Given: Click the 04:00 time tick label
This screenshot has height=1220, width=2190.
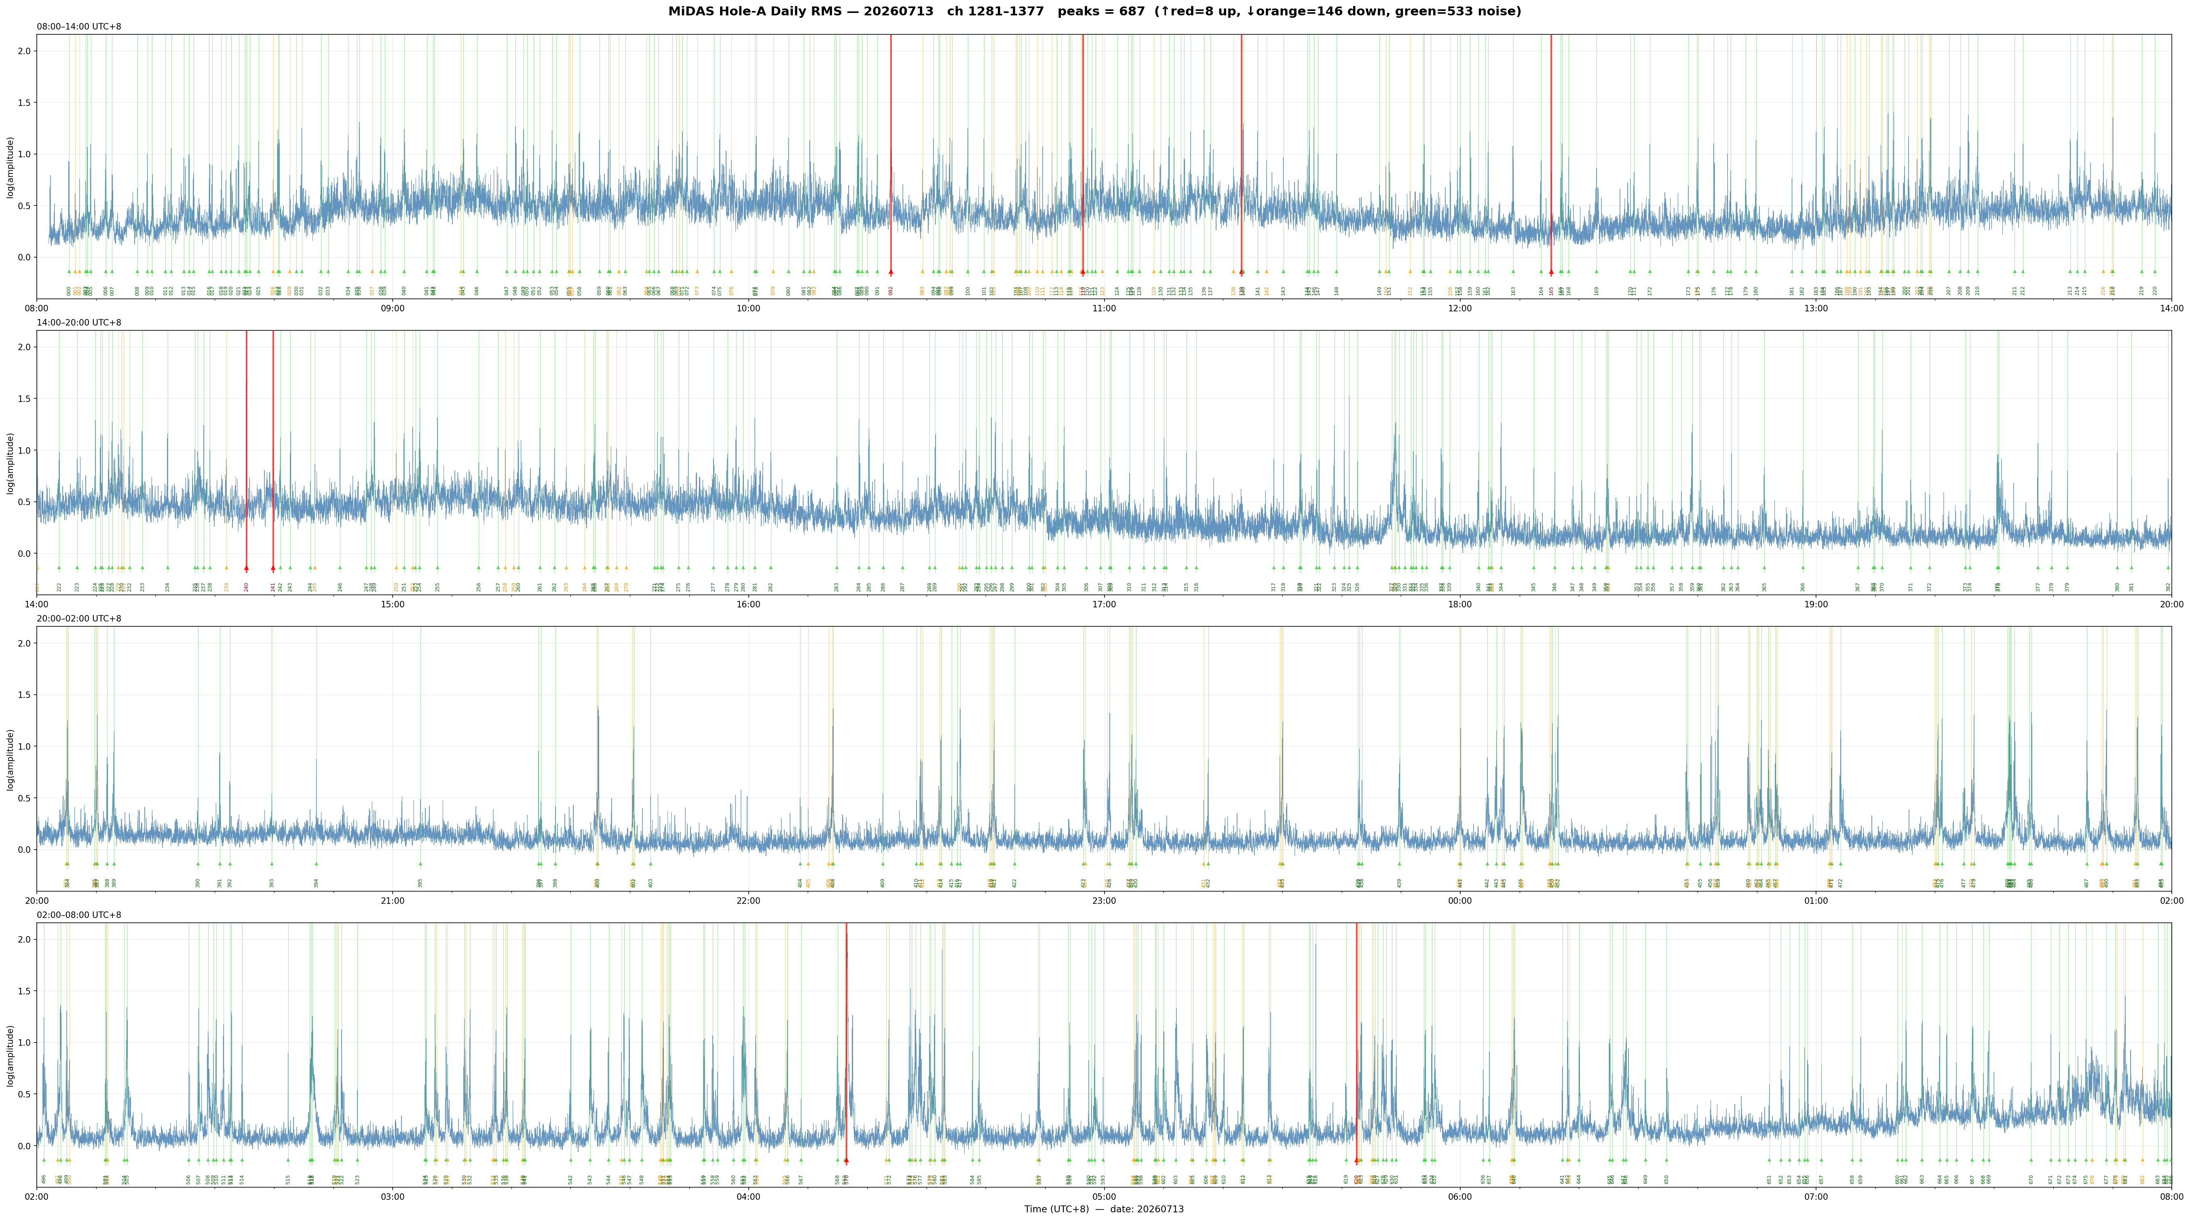Looking at the screenshot, I should point(748,1196).
